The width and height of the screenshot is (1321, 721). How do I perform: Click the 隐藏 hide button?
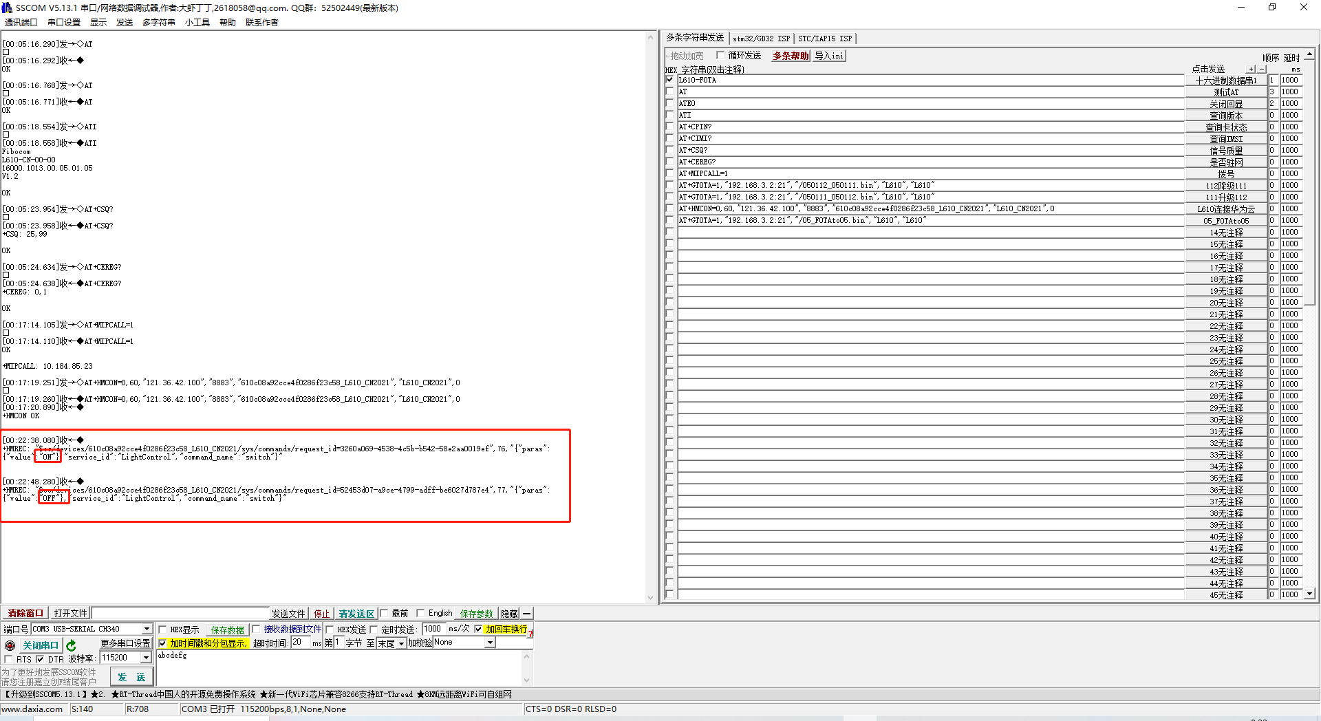point(509,614)
